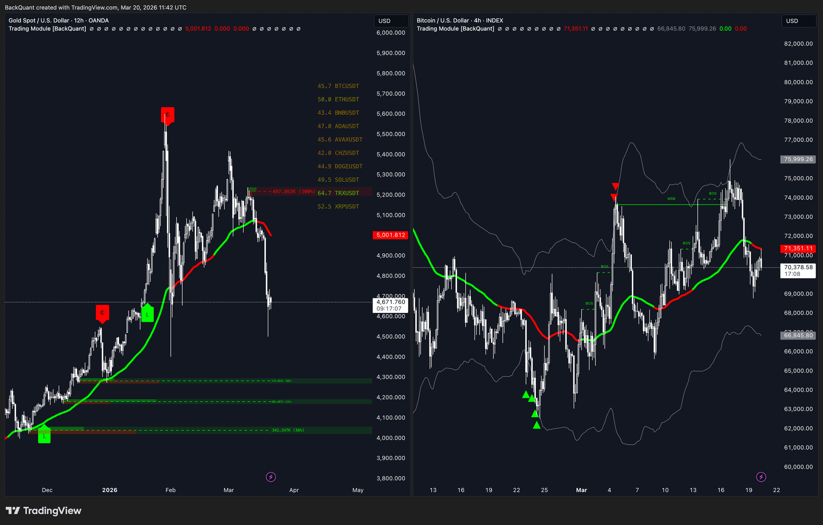Screen dimensions: 823x525
Task: Select TRXUSDT in the crypto strength list
Action: [x=347, y=193]
